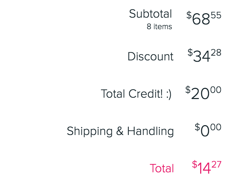Click the word "Shipping" in the shipping row
The width and height of the screenshot is (234, 194).
point(90,132)
